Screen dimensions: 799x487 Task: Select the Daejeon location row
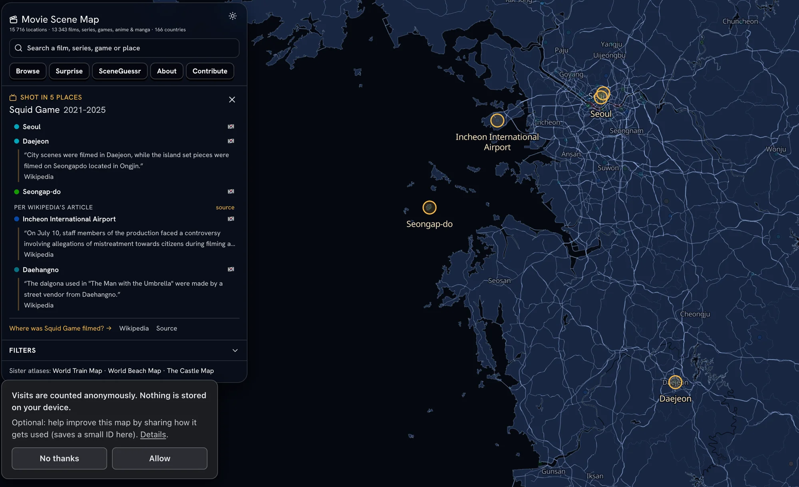(x=124, y=141)
